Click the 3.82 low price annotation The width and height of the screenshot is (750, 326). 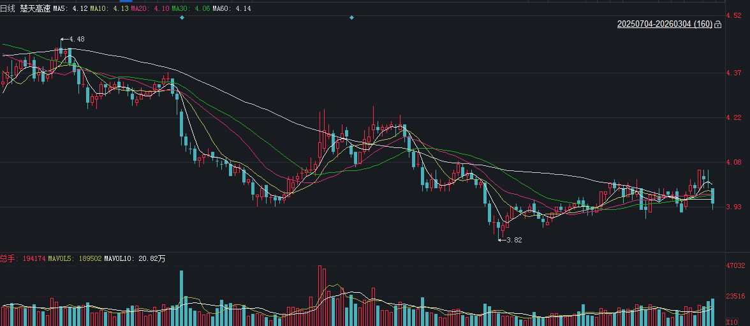point(513,240)
